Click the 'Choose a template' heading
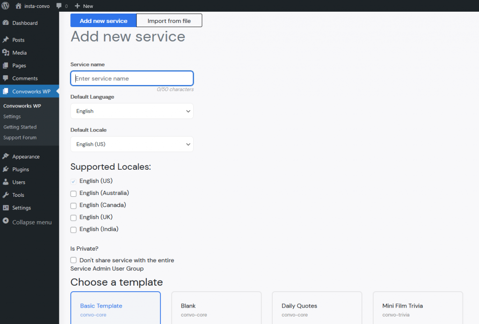This screenshot has height=324, width=479. click(x=116, y=282)
